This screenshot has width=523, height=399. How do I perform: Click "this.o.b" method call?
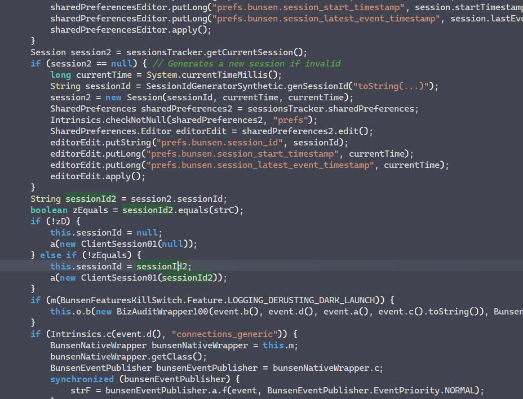[x=70, y=312]
